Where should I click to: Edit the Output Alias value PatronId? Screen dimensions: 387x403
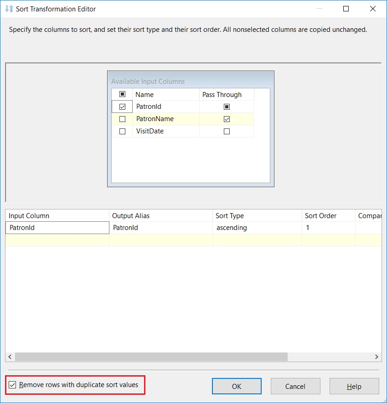tap(160, 227)
